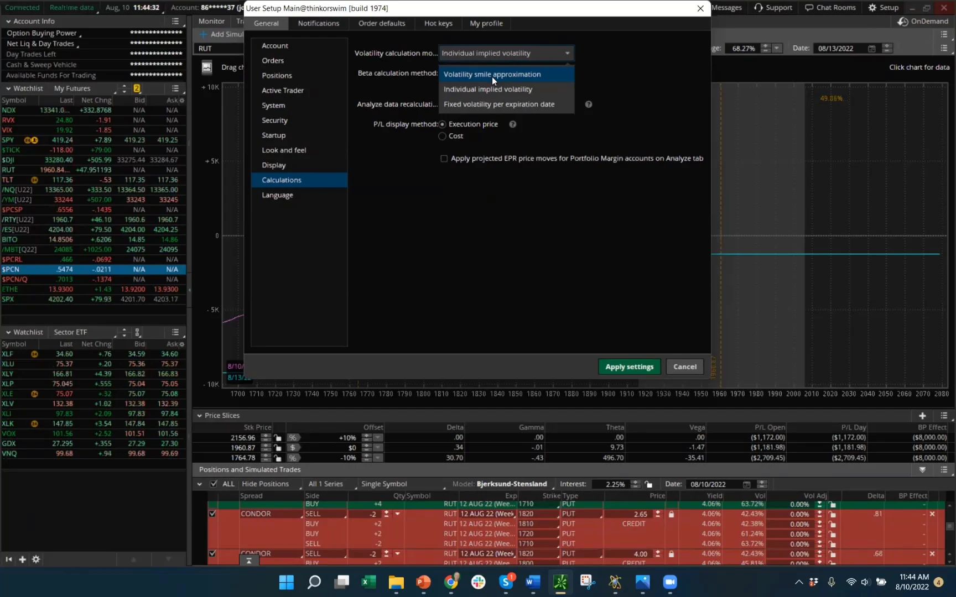Toggle lock on the 2156.96 stock price
The width and height of the screenshot is (956, 597).
click(x=278, y=438)
